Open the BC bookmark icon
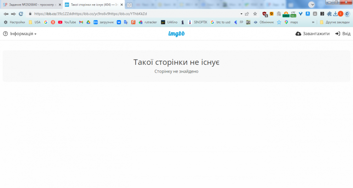The image size is (353, 188). [248, 22]
